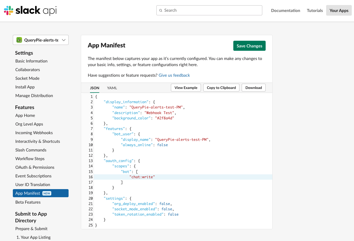Open the Documentation page
Screen dimensions: 354x241
pos(286,11)
